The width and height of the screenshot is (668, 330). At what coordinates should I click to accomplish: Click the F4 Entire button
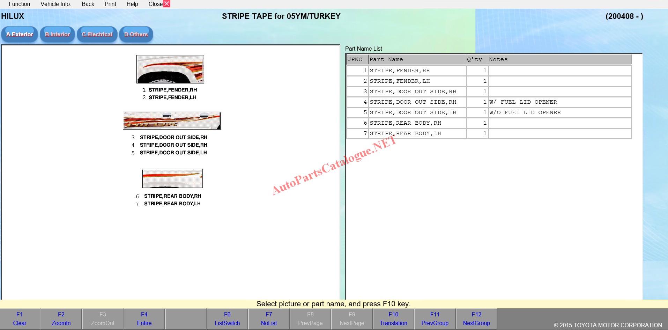(x=144, y=319)
